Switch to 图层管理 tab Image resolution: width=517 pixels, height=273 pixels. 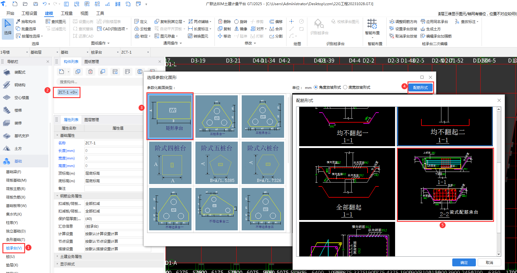(91, 120)
